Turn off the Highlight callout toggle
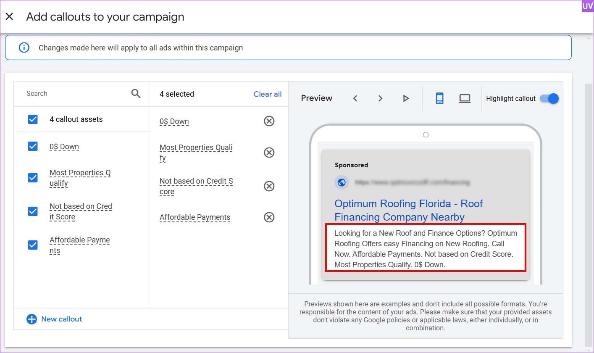Image resolution: width=594 pixels, height=353 pixels. pos(549,98)
